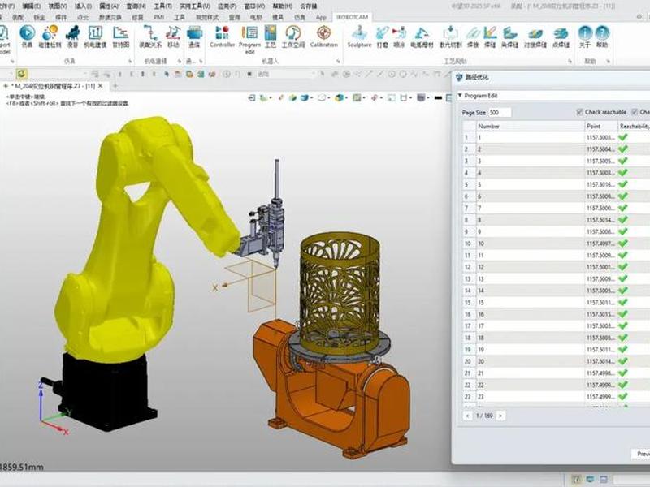650x487 pixels.
Task: Open the 插入(I) menu
Action: point(83,6)
